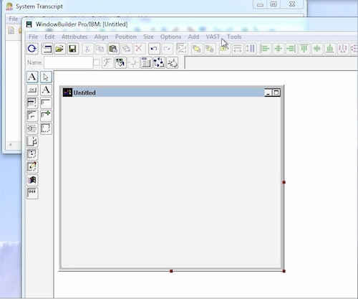Screen dimensions: 358x299
Task: Click the copy icon next to scissors
Action: [100, 49]
